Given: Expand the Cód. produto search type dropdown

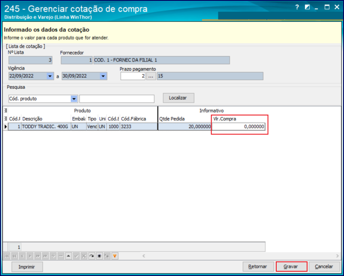Looking at the screenshot, I should [74, 99].
